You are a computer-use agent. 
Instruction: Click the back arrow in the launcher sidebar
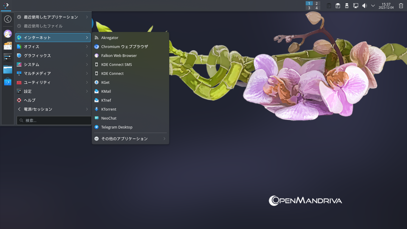pyautogui.click(x=8, y=19)
